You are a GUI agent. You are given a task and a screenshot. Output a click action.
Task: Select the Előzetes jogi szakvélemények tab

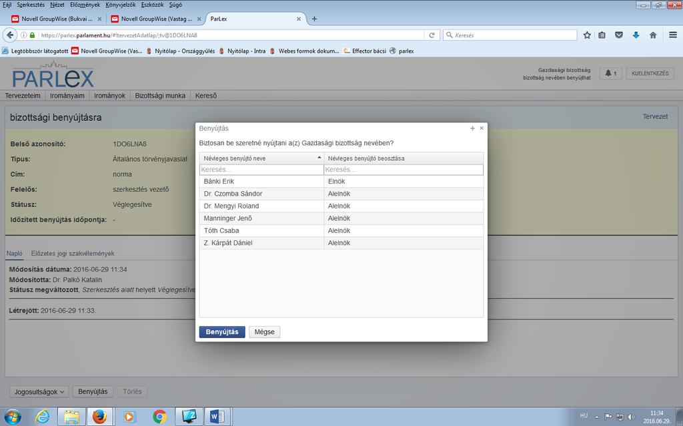pos(73,254)
